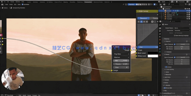Viewport: 191px width, 96px height.
Task: Click the Threshold field in Glare node
Action: [121, 64]
